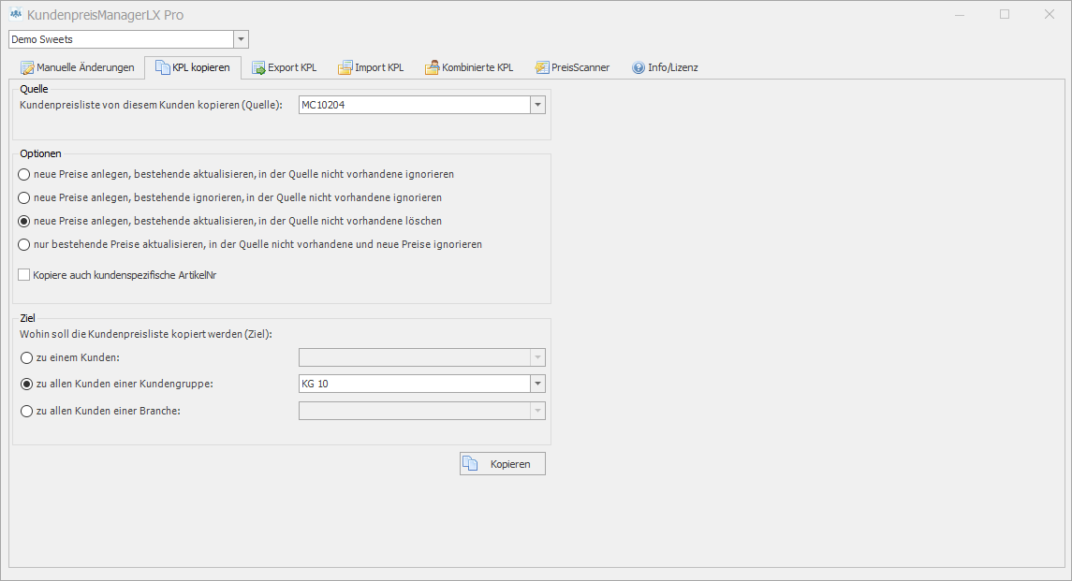Click the Manuelle Änderungen tab icon
The height and width of the screenshot is (581, 1072).
pyautogui.click(x=27, y=67)
